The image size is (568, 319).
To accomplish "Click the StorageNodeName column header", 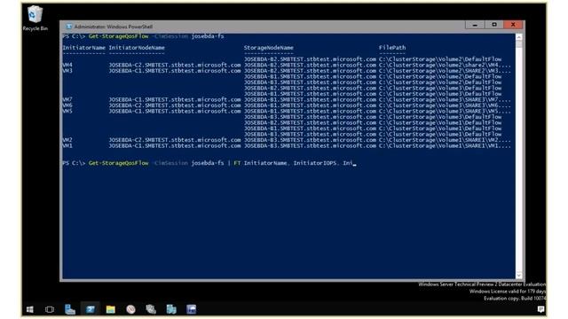I will [x=268, y=47].
